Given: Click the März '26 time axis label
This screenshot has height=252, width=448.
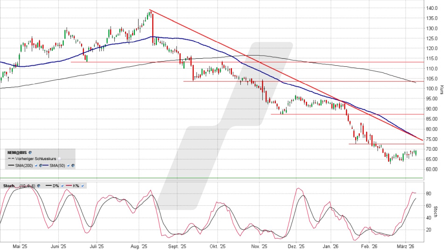Looking at the screenshot, I should (x=406, y=246).
